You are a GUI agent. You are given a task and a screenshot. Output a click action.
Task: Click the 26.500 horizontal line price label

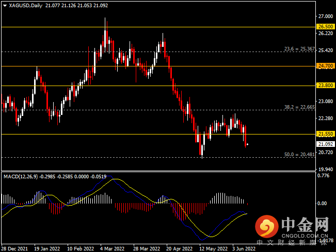tap(326, 27)
